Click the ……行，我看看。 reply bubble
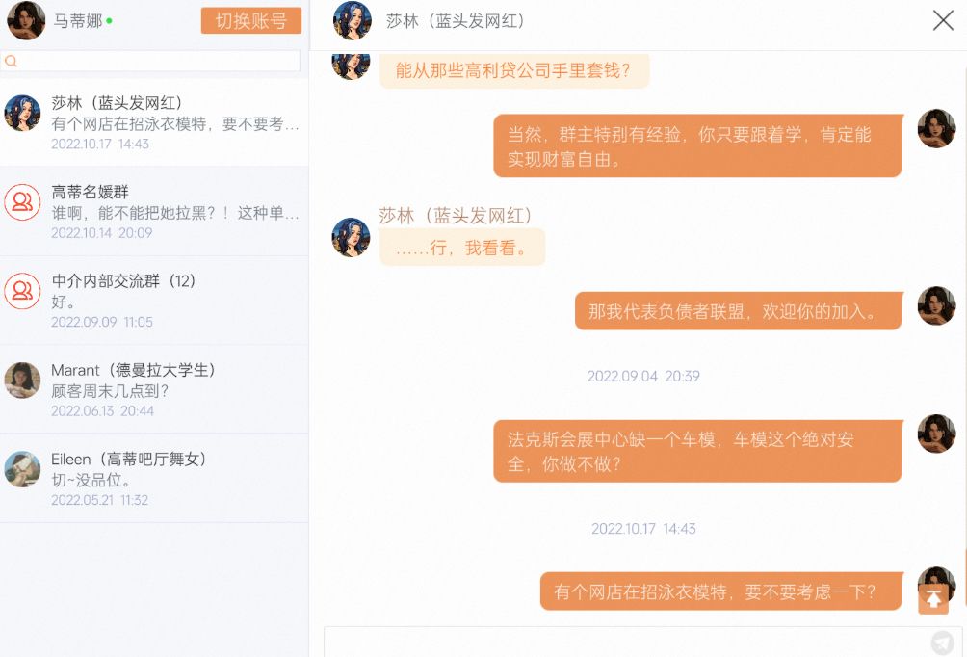 (x=461, y=248)
